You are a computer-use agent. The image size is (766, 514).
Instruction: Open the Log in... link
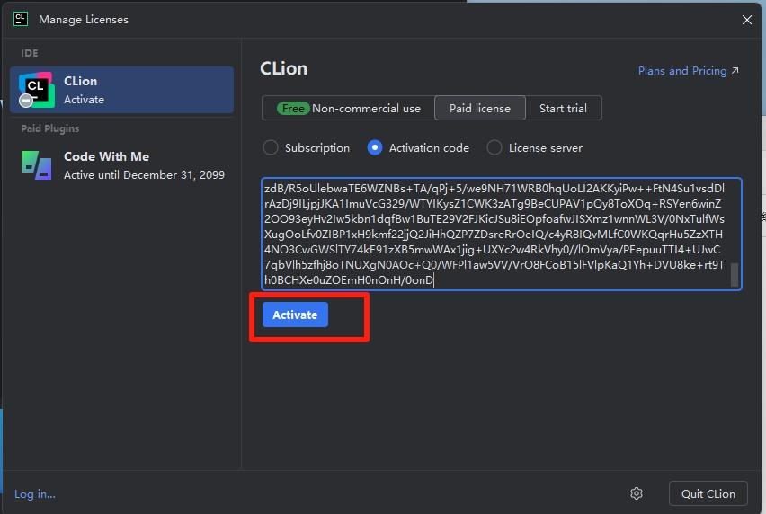(x=35, y=494)
